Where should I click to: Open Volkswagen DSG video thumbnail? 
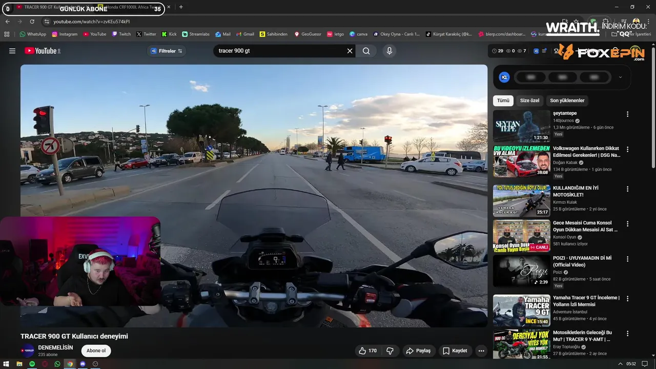521,161
